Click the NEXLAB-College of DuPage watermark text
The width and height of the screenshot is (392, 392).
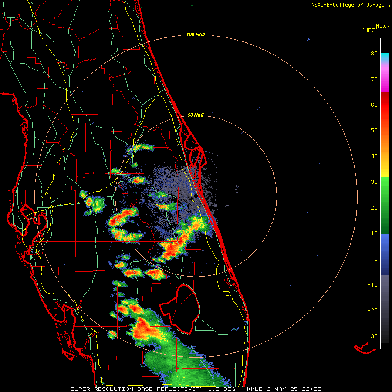pos(350,5)
